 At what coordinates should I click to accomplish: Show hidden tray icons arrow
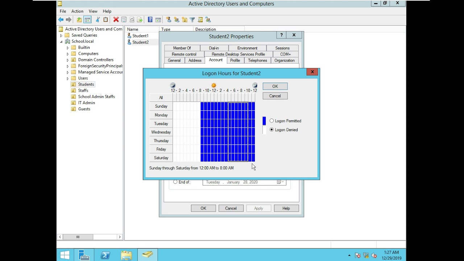(x=349, y=256)
